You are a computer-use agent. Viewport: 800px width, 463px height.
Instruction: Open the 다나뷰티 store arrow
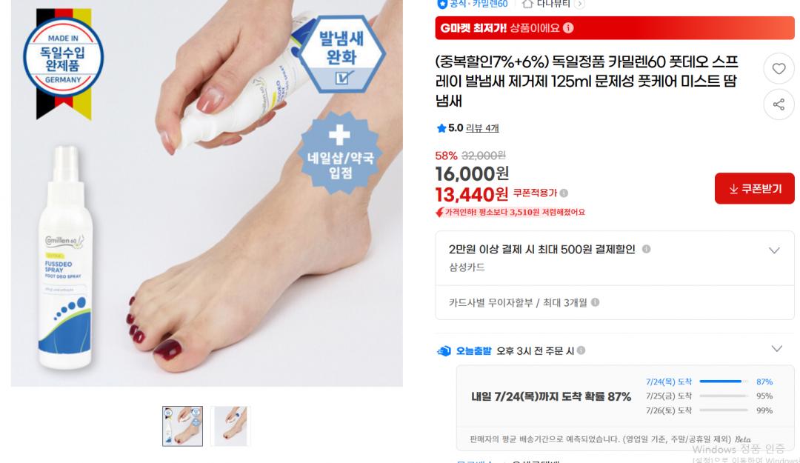579,4
